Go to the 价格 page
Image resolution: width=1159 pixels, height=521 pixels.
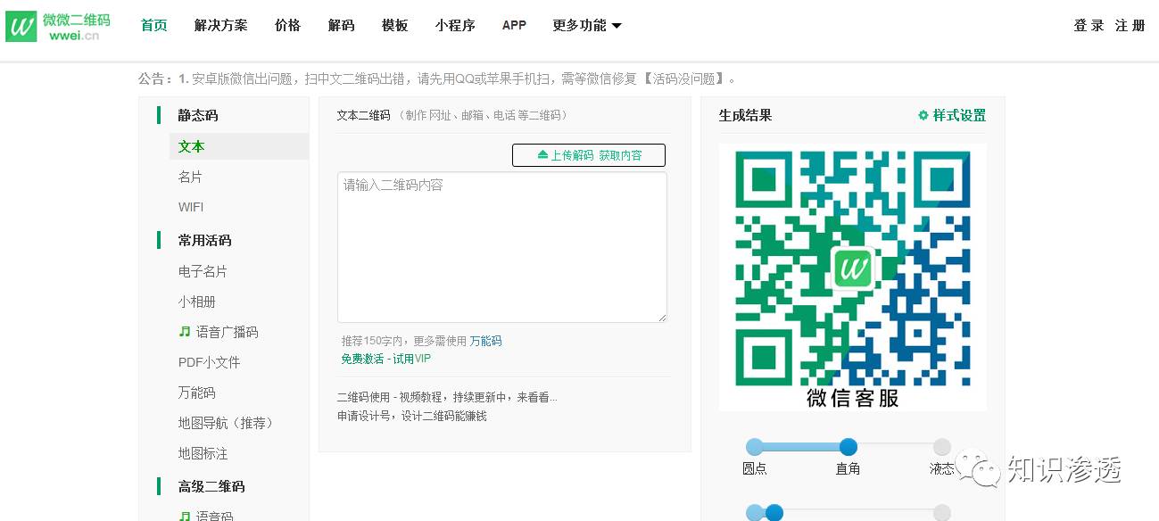click(288, 25)
